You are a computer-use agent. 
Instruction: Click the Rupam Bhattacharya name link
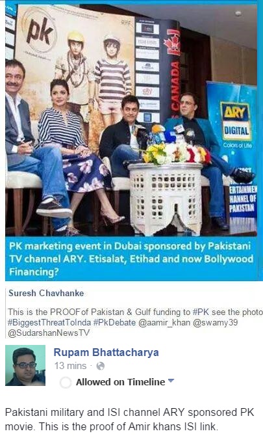click(x=106, y=352)
